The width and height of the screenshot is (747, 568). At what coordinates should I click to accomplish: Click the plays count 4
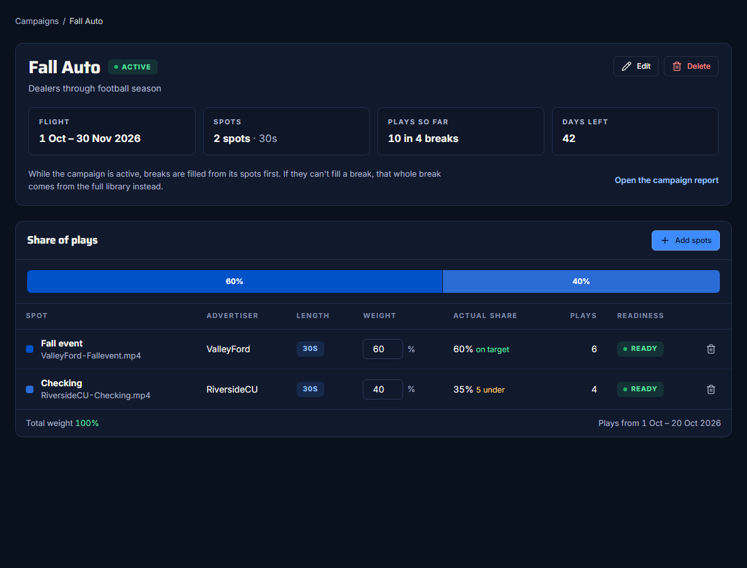point(594,389)
